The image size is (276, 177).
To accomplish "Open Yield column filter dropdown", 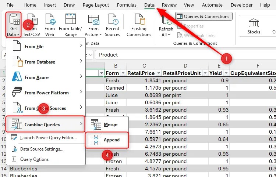I will coord(226,73).
